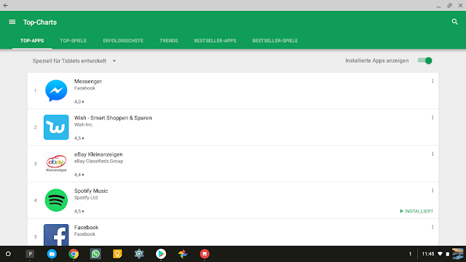Viewport: 466px width, 262px height.
Task: Open Wish - Smart Shoppen & Sparen title
Action: tap(113, 118)
